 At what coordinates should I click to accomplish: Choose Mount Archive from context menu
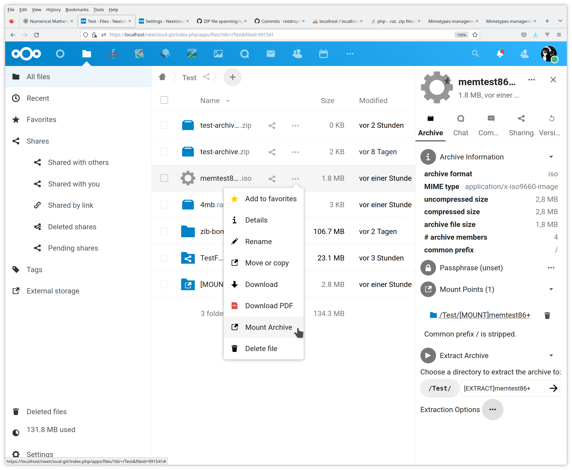click(268, 327)
